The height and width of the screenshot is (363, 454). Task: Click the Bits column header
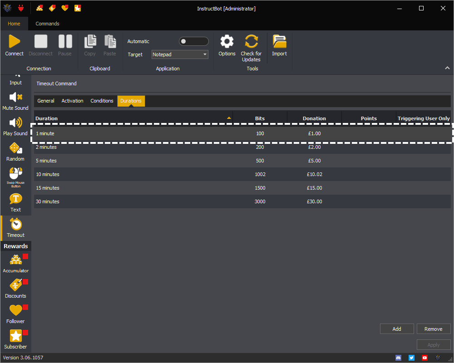point(260,118)
